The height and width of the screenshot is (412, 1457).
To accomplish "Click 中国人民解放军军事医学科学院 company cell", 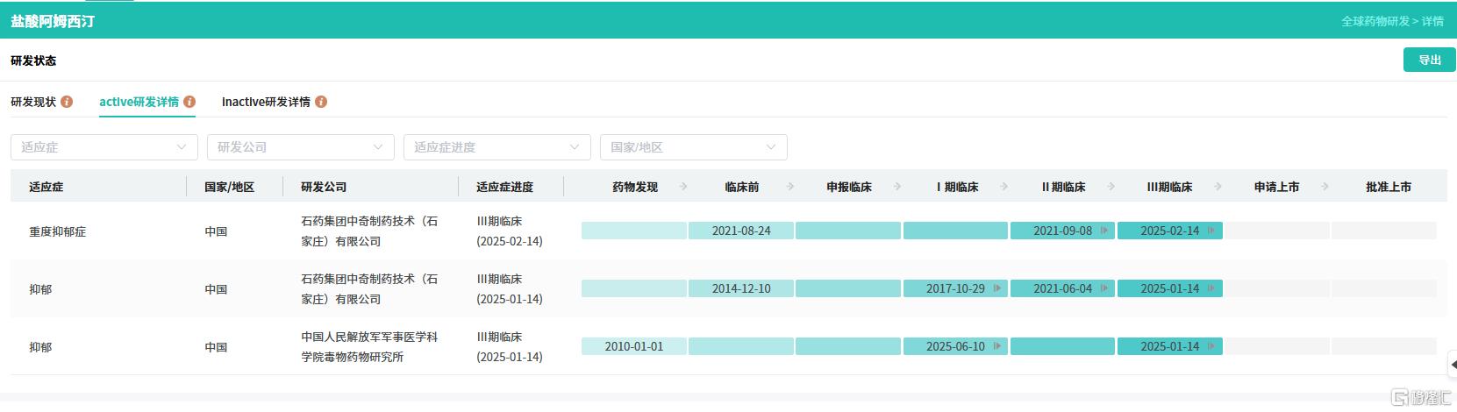I will [x=369, y=346].
